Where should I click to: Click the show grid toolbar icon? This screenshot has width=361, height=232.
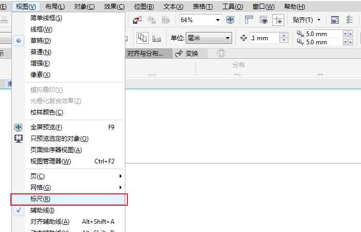264,20
